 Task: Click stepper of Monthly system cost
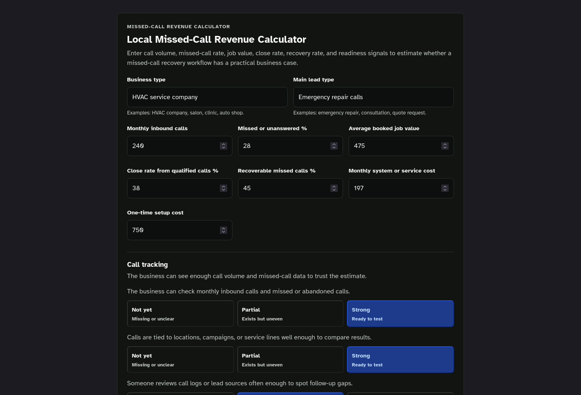tap(445, 188)
